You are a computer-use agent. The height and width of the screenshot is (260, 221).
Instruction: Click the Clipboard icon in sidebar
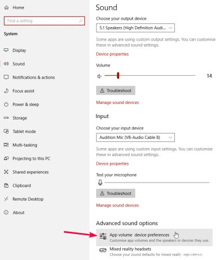(x=6, y=186)
